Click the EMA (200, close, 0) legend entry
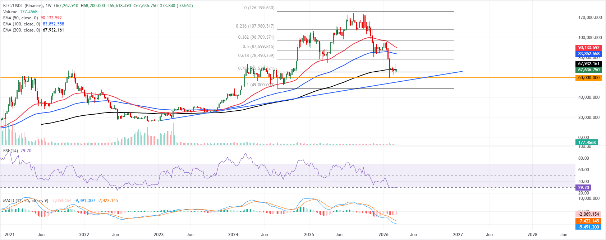 pyautogui.click(x=22, y=30)
